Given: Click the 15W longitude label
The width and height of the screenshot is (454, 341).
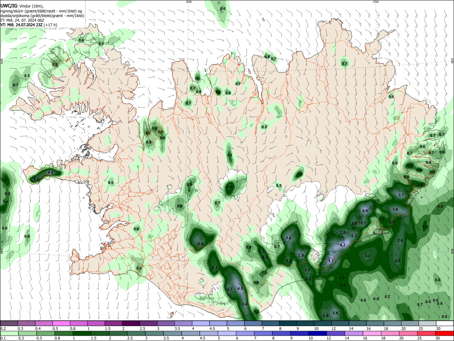Looking at the screenshot, I should coord(375,2).
